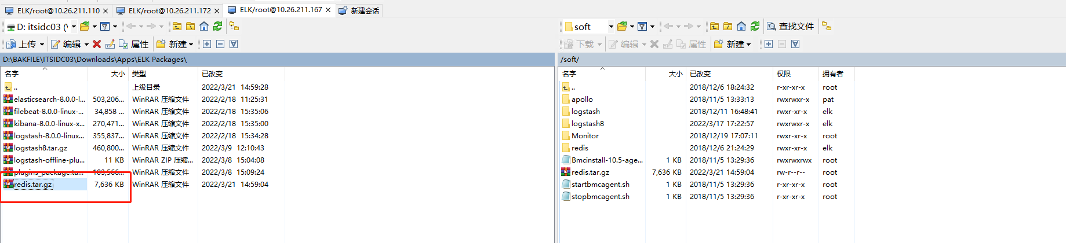Open the remote parent directory icon
This screenshot has height=243, width=1066.
coord(714,26)
